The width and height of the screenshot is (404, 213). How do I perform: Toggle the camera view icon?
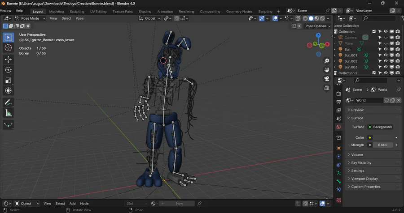pyautogui.click(x=327, y=79)
